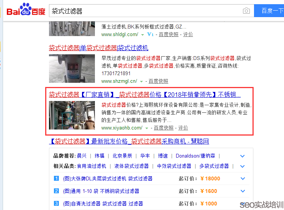Expand the 相关品类 row chevron
The width and height of the screenshot is (284, 210).
(x=243, y=166)
